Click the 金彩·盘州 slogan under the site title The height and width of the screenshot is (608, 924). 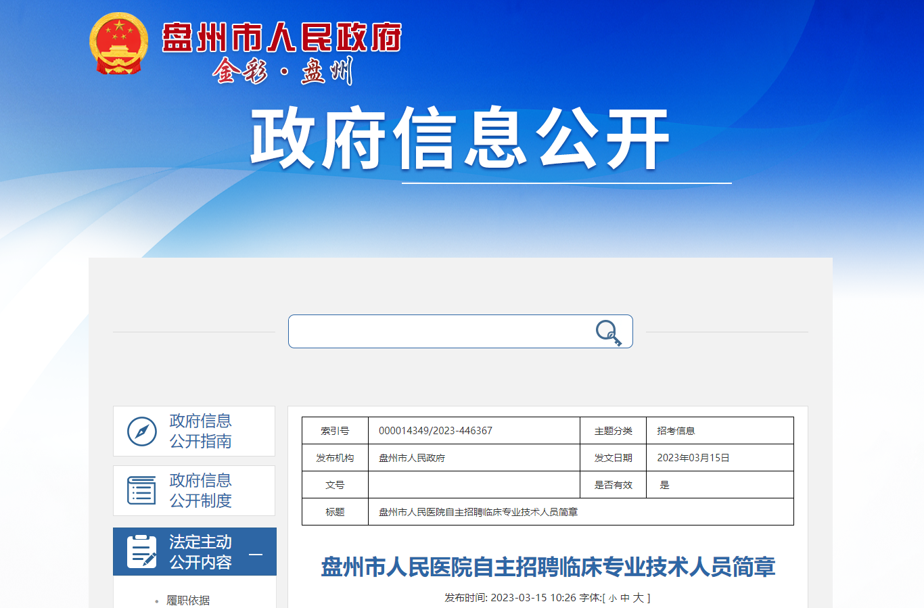click(x=283, y=70)
